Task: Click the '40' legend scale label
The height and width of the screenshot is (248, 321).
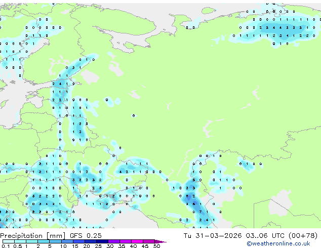Action: 133,246
